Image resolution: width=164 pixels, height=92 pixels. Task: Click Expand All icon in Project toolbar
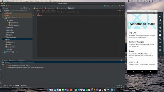(24, 8)
